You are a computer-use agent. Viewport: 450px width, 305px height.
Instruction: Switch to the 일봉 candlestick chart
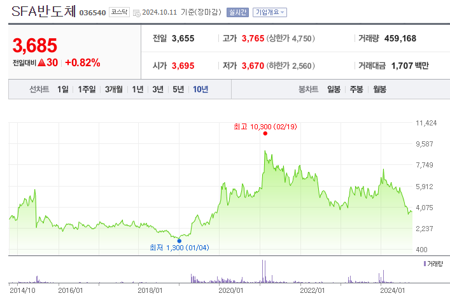[x=334, y=89]
